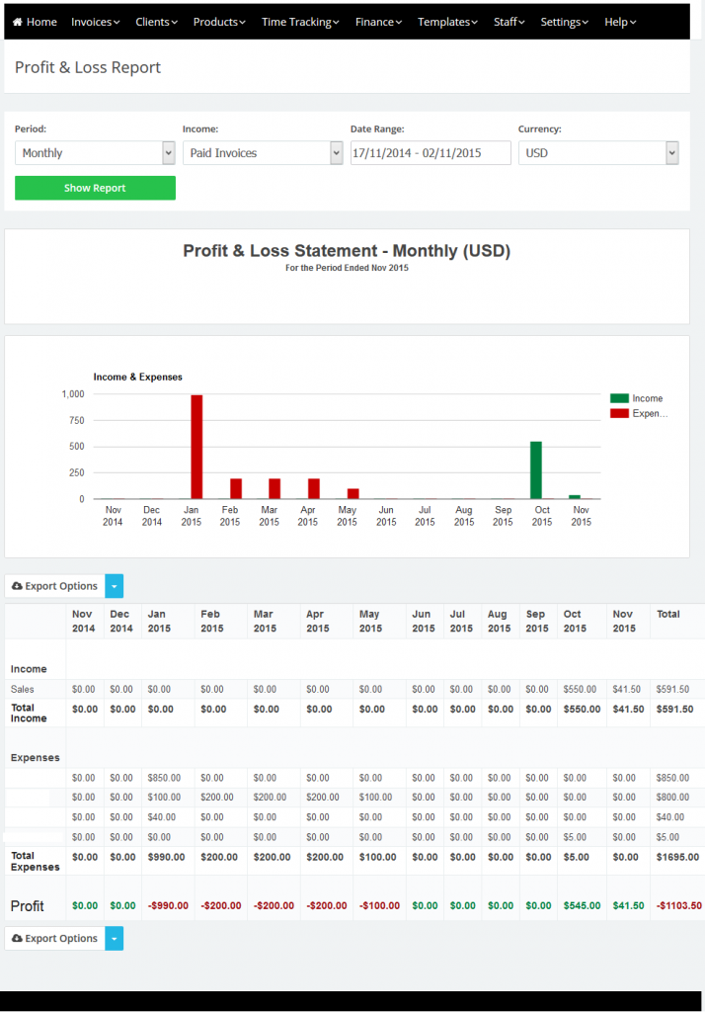Click the tall red Jan 2015 expense bar
705x1012 pixels.
click(196, 447)
